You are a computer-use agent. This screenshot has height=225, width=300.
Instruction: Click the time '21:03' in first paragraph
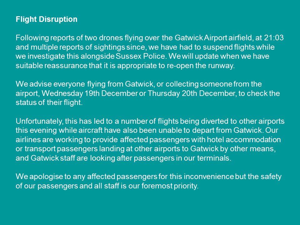pos(274,38)
